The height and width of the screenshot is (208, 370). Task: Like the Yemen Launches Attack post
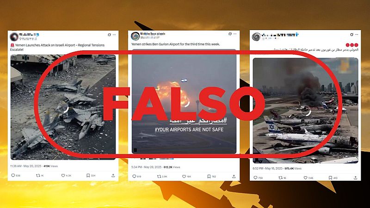pyautogui.click(x=63, y=176)
